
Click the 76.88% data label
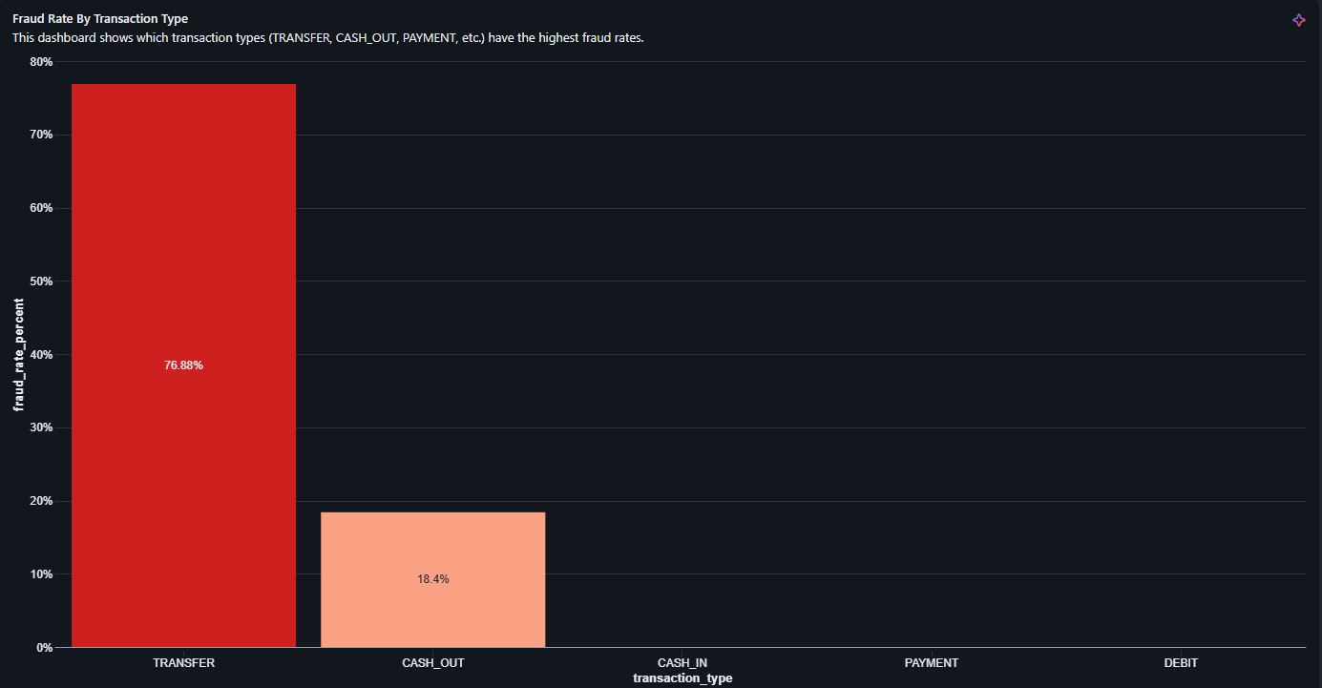(183, 365)
